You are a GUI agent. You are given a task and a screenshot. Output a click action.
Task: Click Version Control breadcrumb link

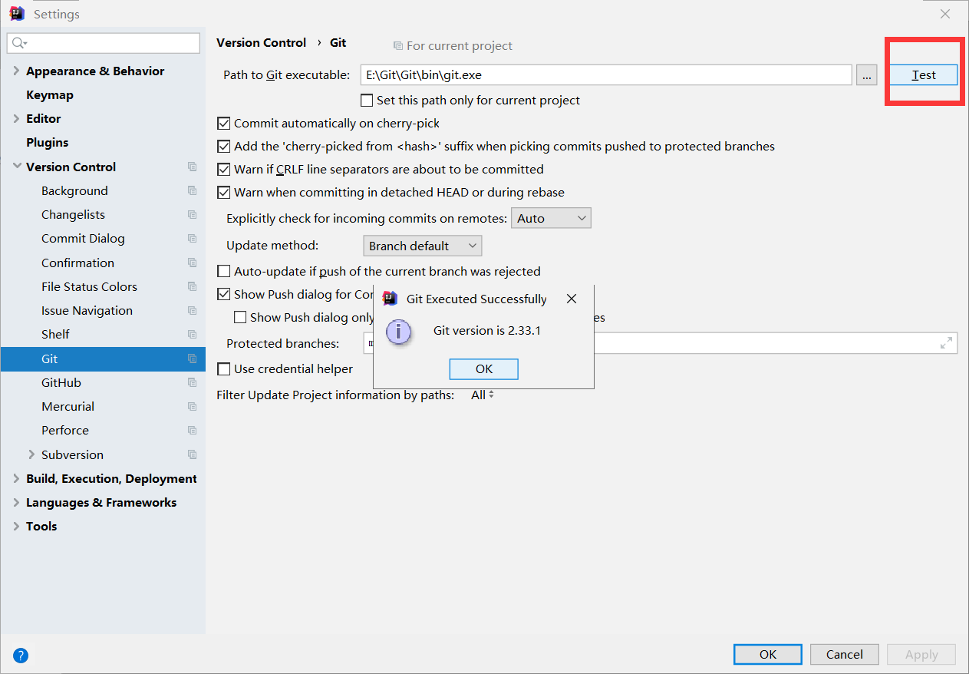pyautogui.click(x=261, y=43)
